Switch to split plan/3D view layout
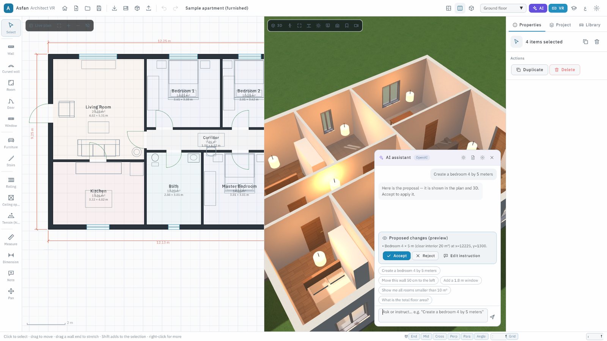The height and width of the screenshot is (341, 607). [460, 8]
